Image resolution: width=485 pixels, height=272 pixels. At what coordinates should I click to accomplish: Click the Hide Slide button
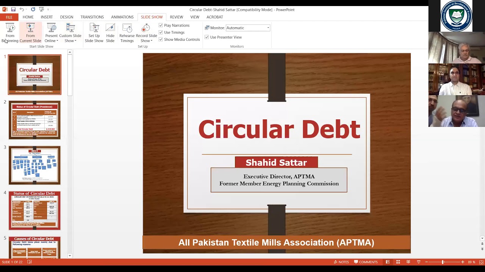[110, 33]
